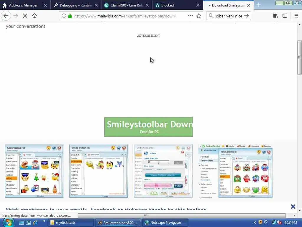The height and width of the screenshot is (227, 302).
Task: Open third screenshot thumbnail showing Settings dialog
Action: pos(163,171)
